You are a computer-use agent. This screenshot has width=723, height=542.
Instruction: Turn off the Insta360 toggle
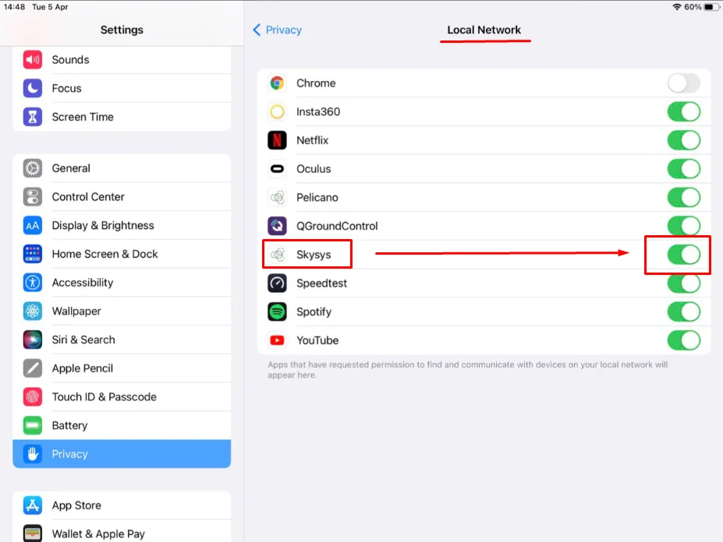pyautogui.click(x=684, y=112)
